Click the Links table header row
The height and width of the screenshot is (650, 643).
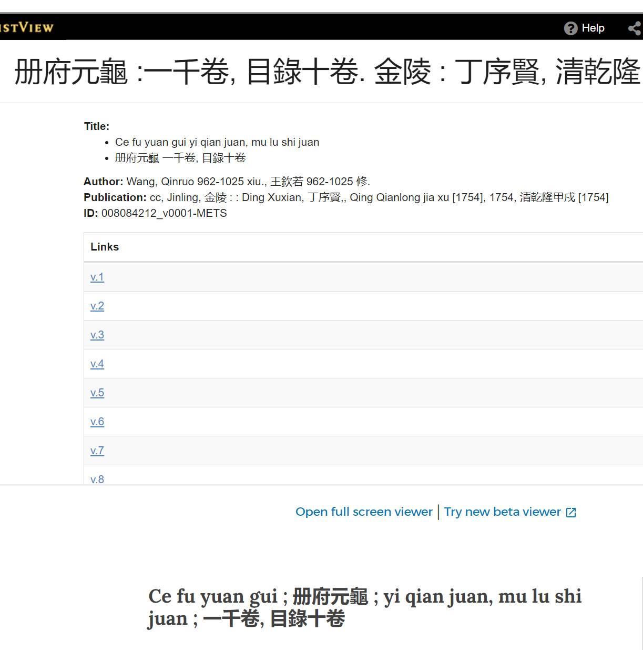point(104,247)
